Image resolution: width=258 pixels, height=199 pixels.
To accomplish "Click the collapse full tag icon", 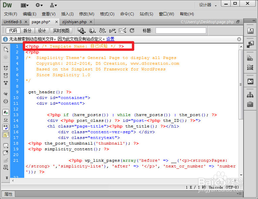I will 6,68.
